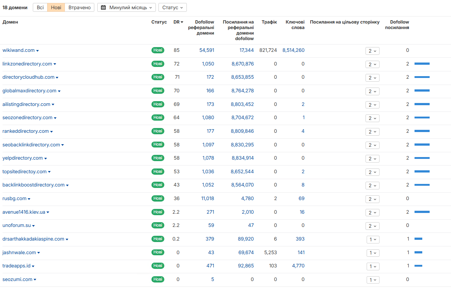The width and height of the screenshot is (451, 288).
Task: Open directorycloudhub.com domain link
Action: pos(28,77)
